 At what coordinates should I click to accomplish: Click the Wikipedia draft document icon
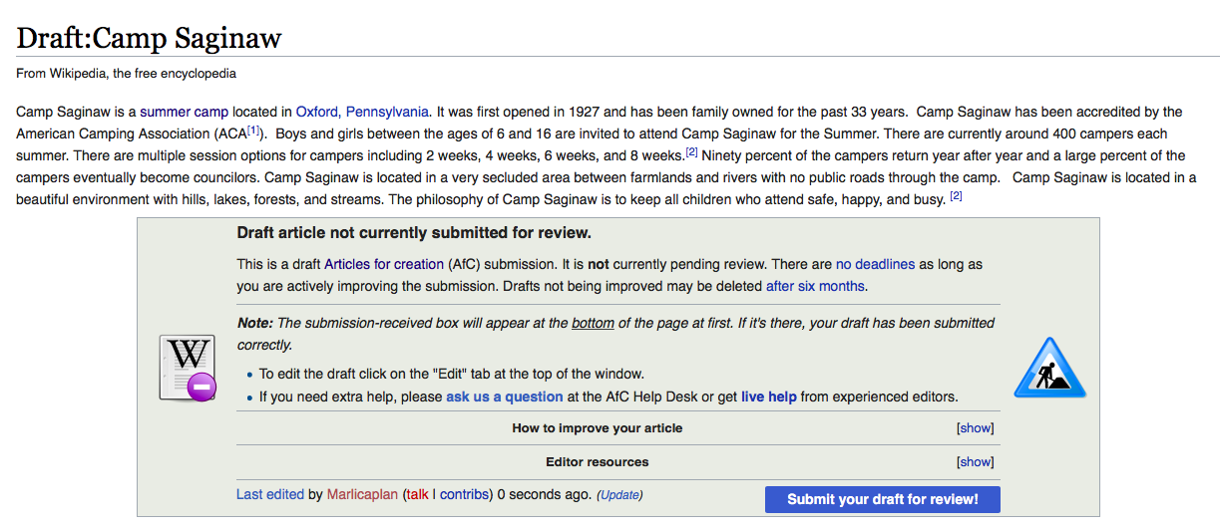pyautogui.click(x=187, y=369)
